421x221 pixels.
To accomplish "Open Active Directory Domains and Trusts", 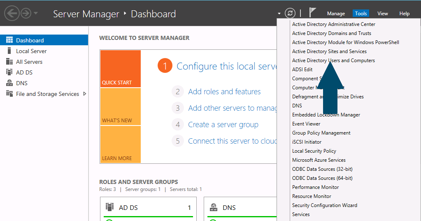I will 332,33.
